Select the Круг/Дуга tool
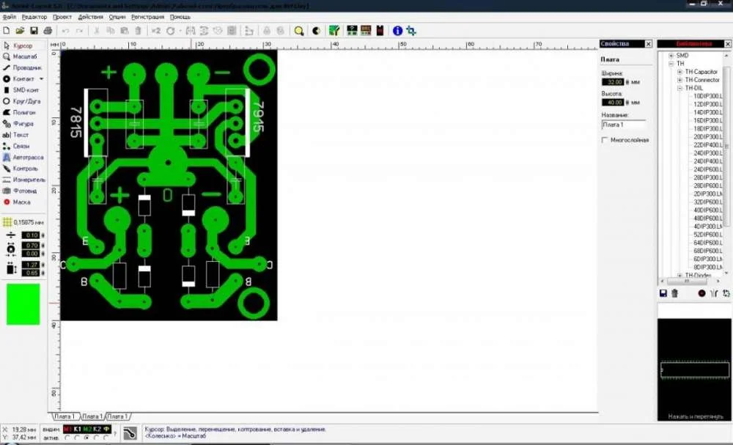 coord(23,101)
